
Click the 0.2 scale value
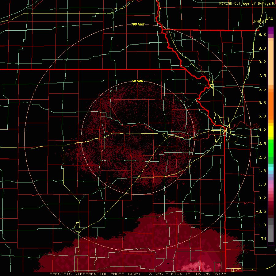tap(262, 198)
